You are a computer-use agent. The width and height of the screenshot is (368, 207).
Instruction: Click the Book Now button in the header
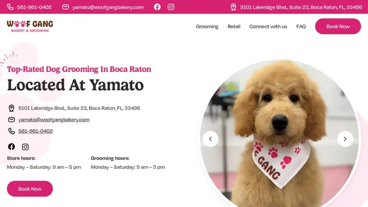(x=338, y=26)
